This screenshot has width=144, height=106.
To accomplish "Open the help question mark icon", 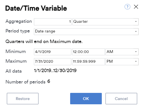I will tap(127, 7).
